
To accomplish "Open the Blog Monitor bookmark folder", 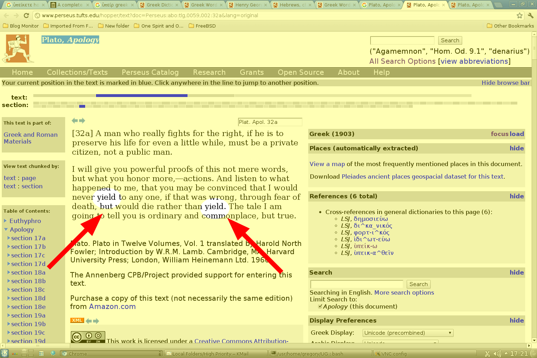I will click(21, 26).
